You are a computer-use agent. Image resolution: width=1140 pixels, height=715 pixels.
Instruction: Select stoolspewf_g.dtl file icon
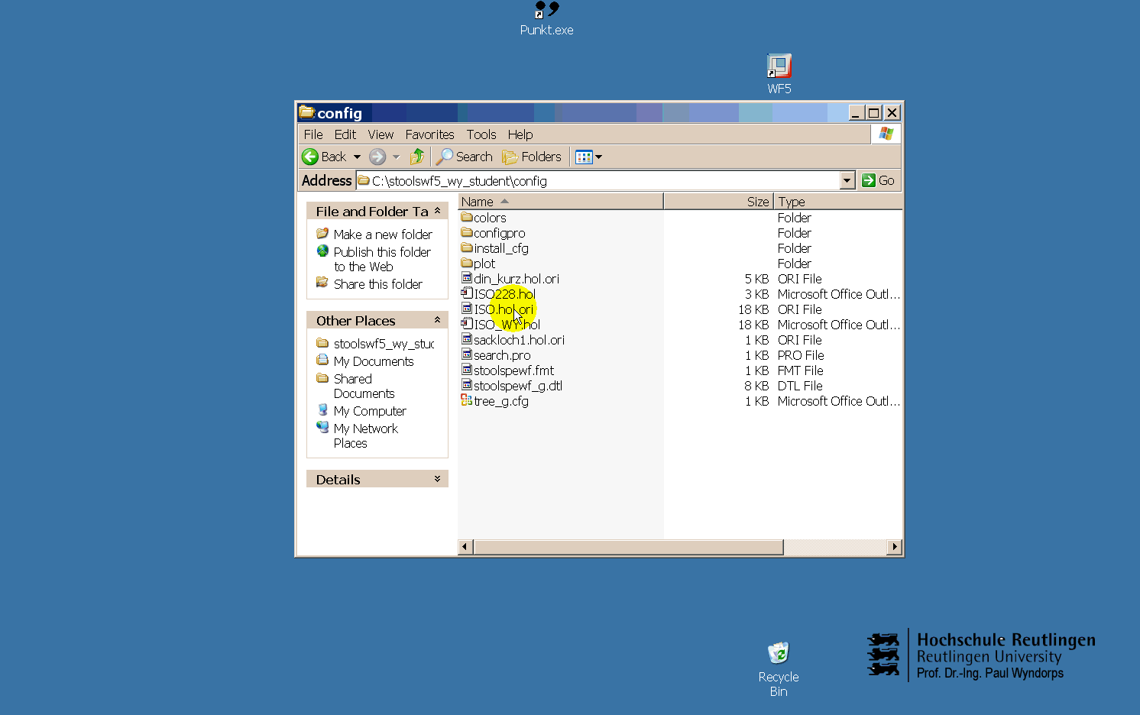pyautogui.click(x=467, y=385)
